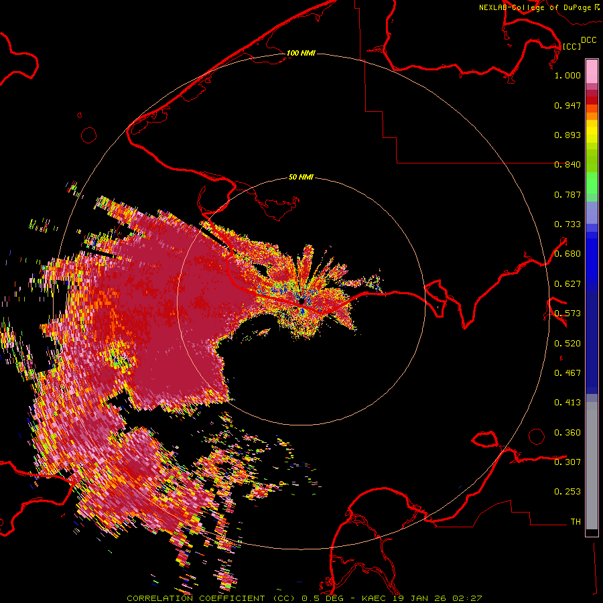603x603 pixels.
Task: Click the 0.360 color scale value
Action: pyautogui.click(x=567, y=433)
